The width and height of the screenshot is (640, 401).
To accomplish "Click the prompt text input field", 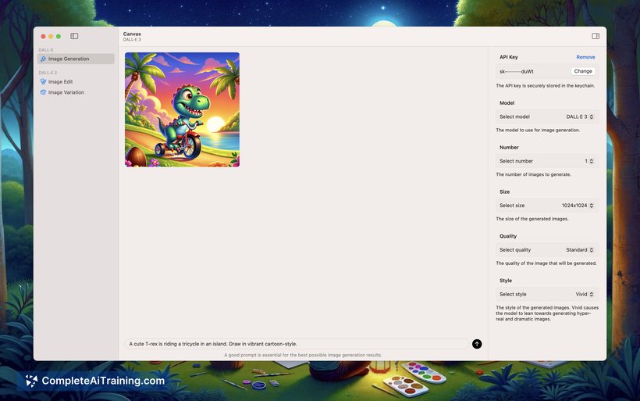I will coord(297,344).
